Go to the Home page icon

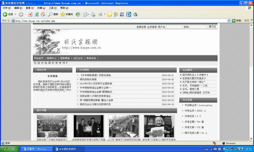point(43,14)
